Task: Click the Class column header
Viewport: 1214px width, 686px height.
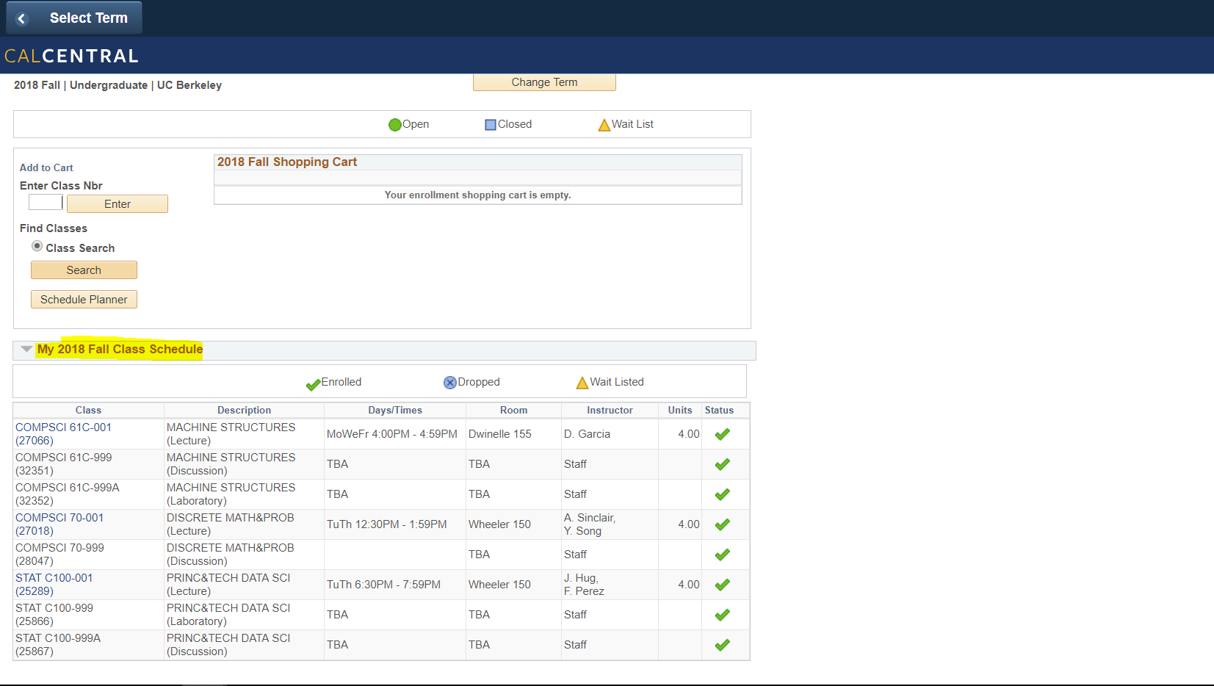Action: click(88, 411)
